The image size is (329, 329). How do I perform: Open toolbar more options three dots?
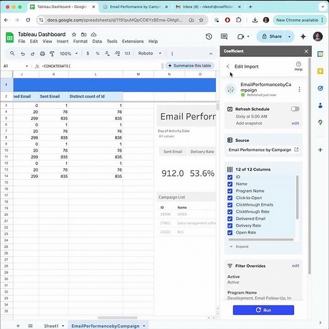coord(172,54)
